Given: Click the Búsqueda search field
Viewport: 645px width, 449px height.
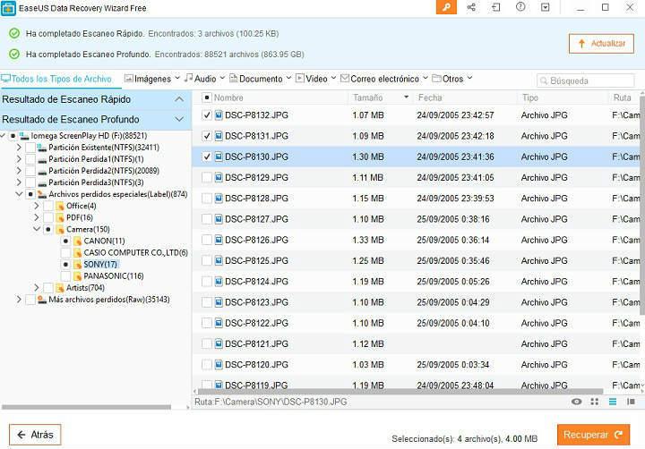Looking at the screenshot, I should pyautogui.click(x=589, y=80).
